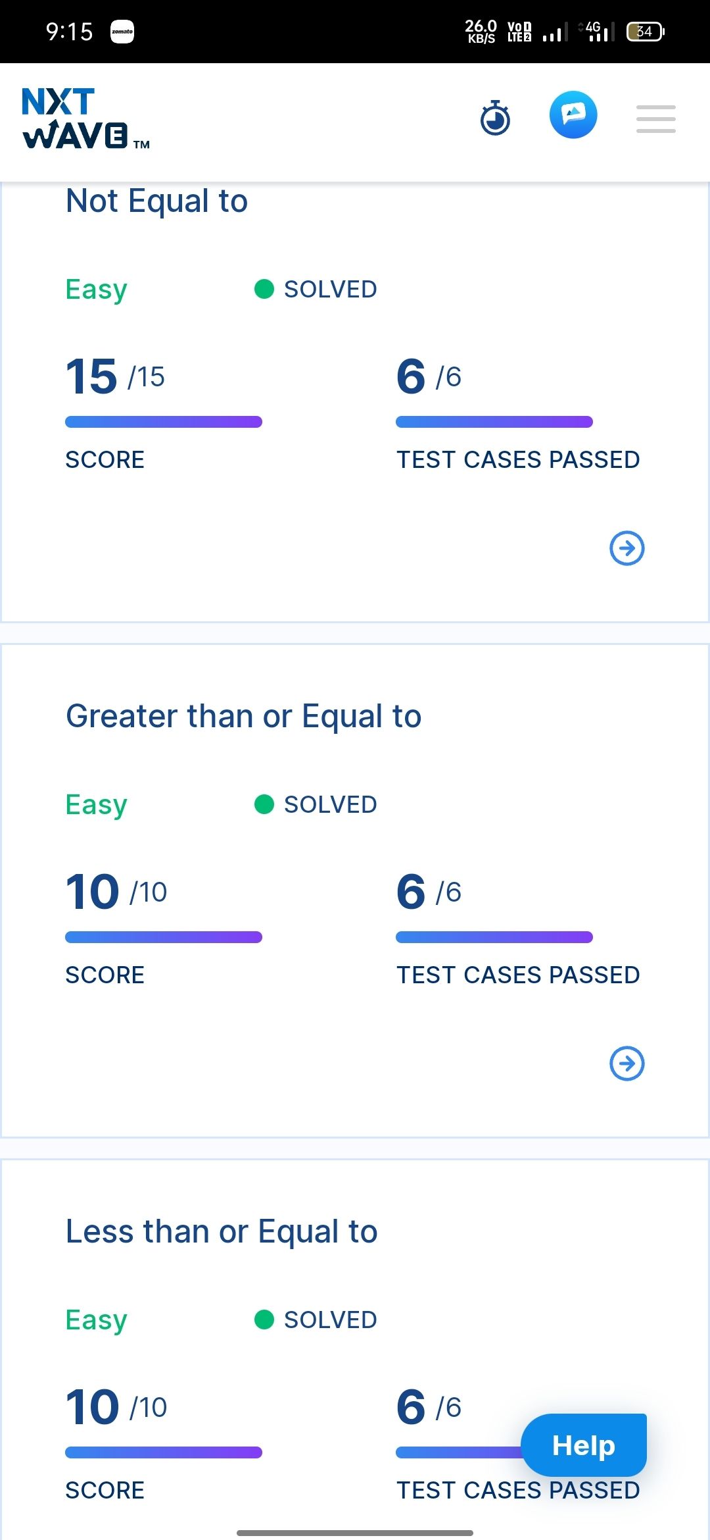710x1540 pixels.
Task: Tap the battery indicator in status bar
Action: click(646, 32)
